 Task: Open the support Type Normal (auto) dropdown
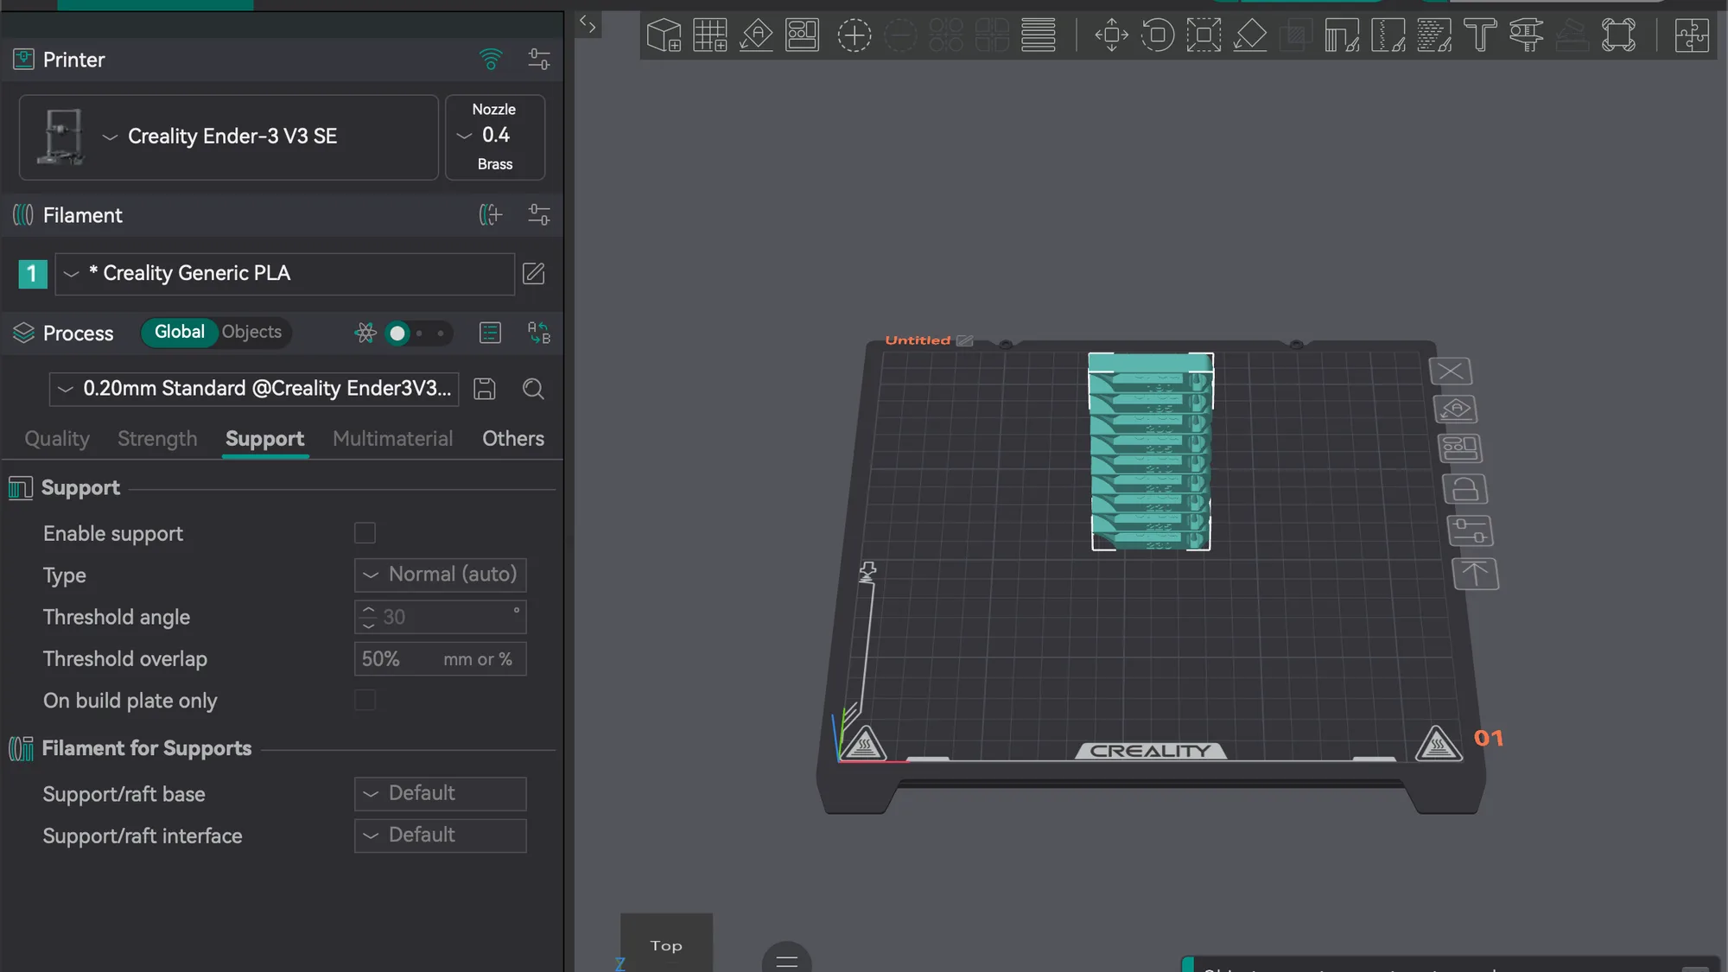click(441, 575)
